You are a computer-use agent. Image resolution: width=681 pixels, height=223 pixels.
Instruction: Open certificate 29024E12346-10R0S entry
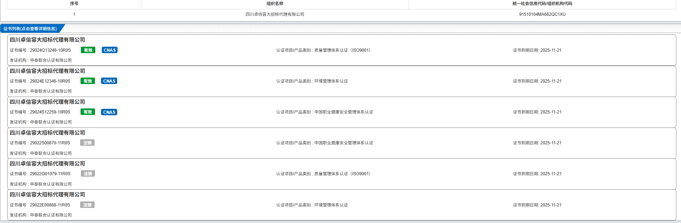point(342,81)
